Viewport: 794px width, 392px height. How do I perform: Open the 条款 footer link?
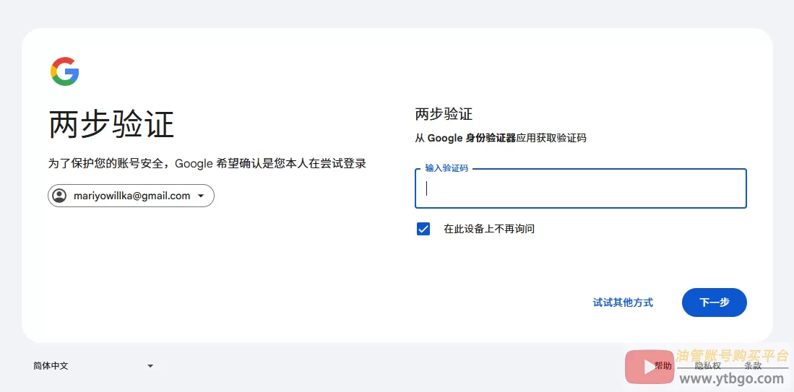point(753,366)
